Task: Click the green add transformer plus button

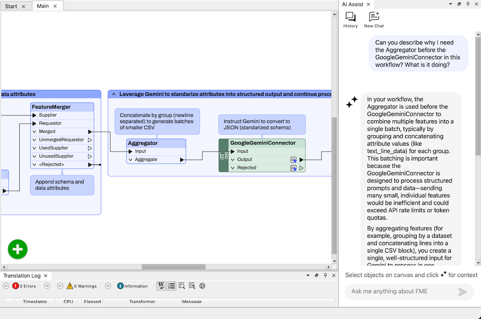Action: pos(17,249)
